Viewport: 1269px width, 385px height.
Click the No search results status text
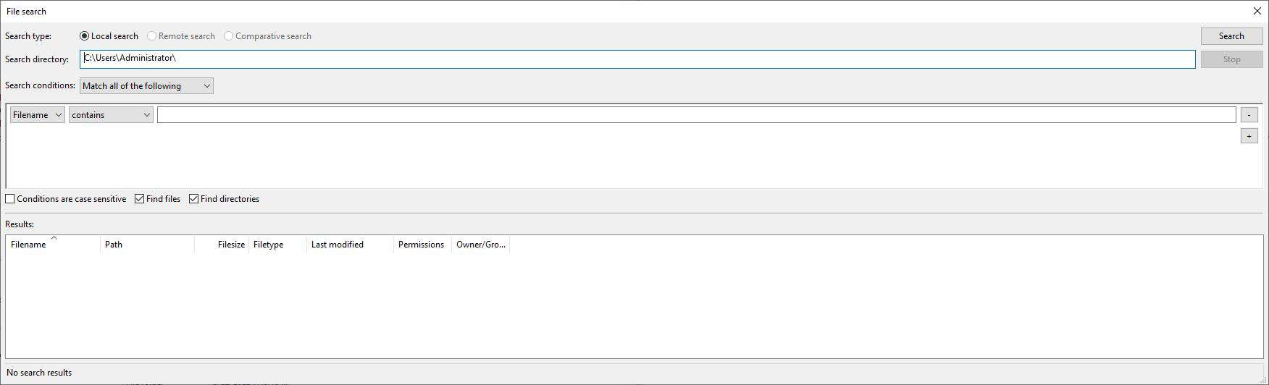(x=39, y=373)
